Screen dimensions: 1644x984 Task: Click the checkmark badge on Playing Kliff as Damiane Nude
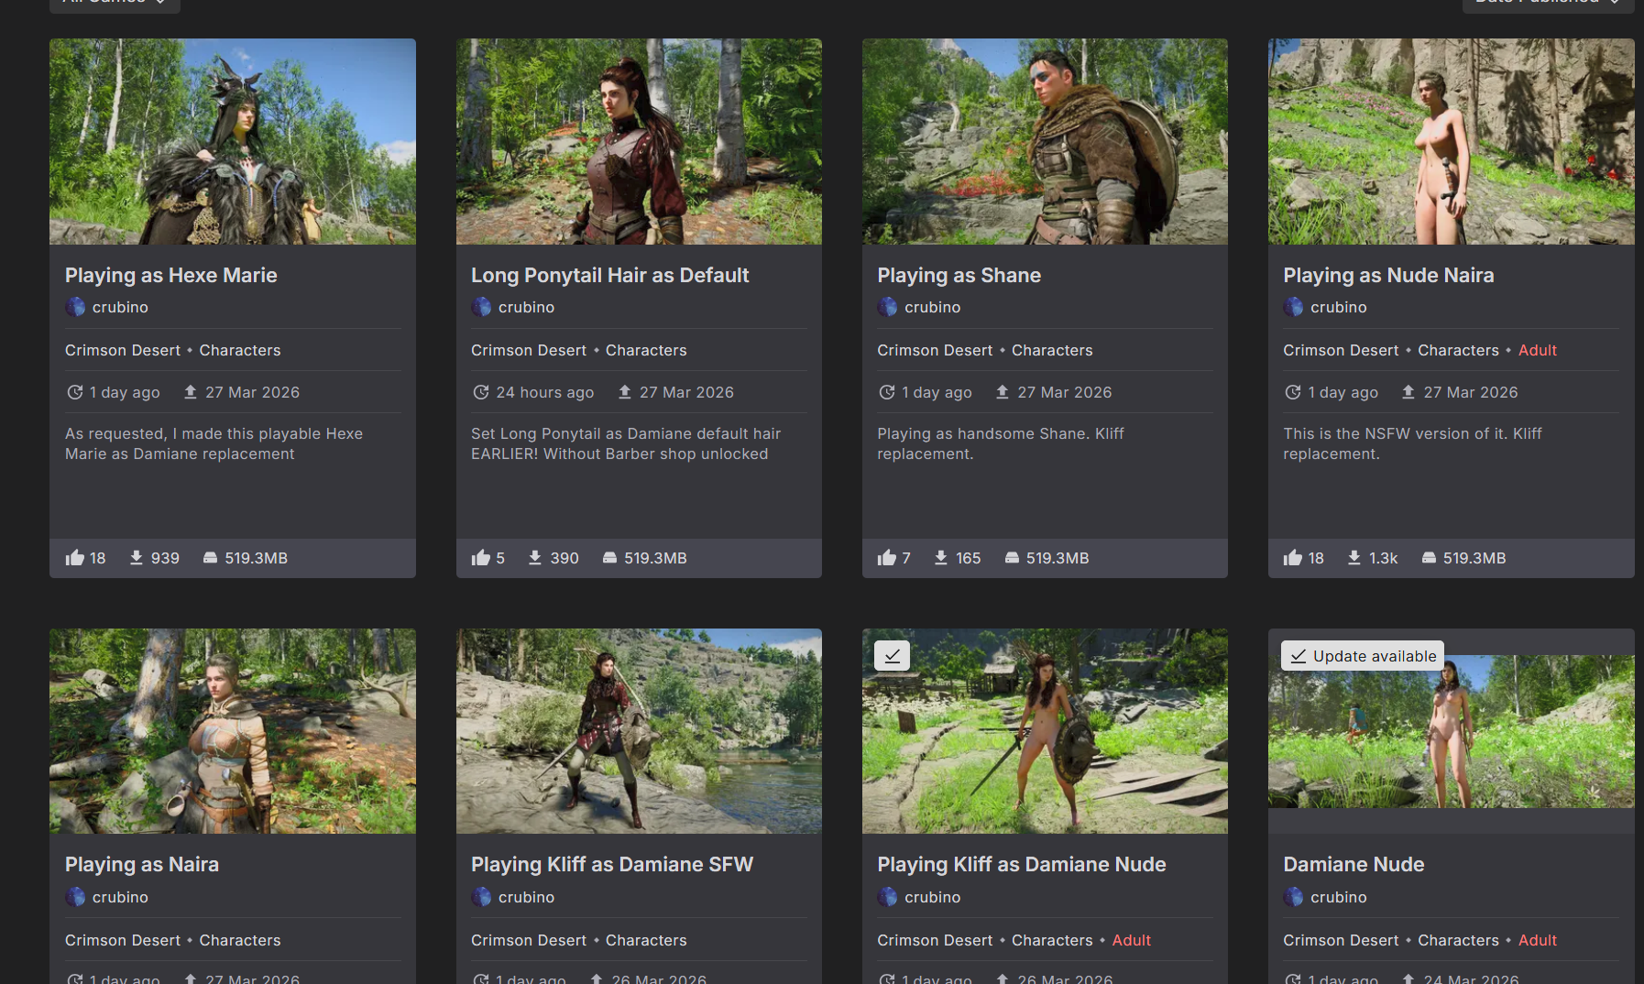click(x=892, y=655)
